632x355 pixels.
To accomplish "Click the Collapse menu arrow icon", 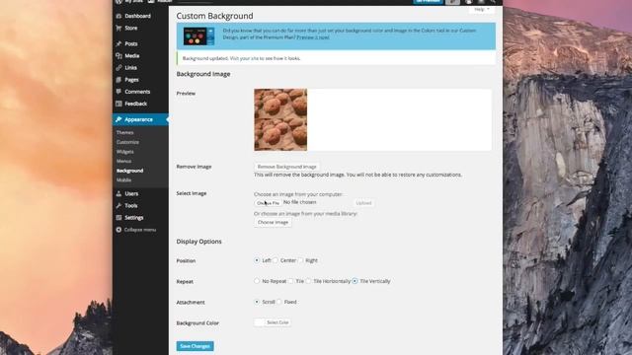I will pyautogui.click(x=118, y=230).
